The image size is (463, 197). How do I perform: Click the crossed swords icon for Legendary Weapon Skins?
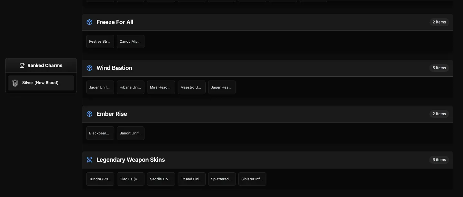(x=89, y=160)
